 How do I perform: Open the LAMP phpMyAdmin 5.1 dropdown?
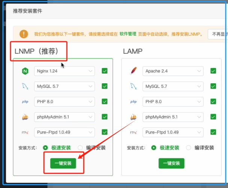point(173,117)
